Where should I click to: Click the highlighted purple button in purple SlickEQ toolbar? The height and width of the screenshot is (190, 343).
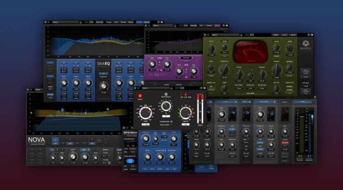pyautogui.click(x=217, y=26)
